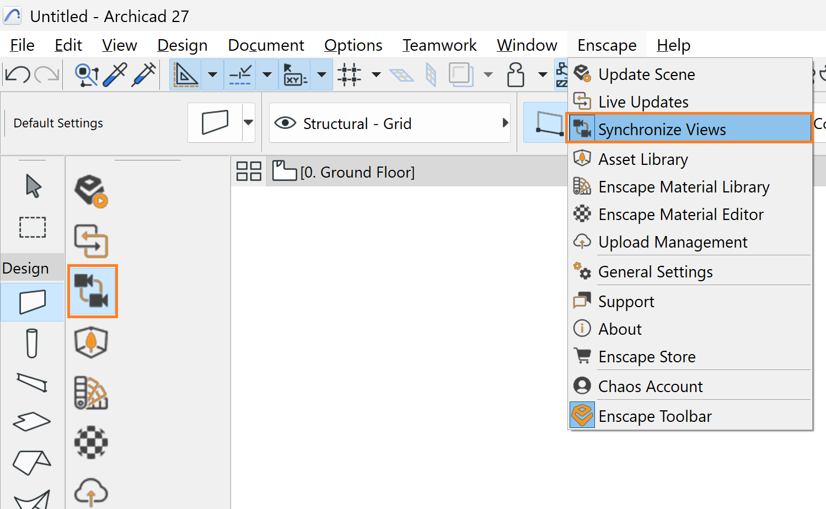826x509 pixels.
Task: Expand the Gravity dropdown arrow
Action: click(x=543, y=74)
